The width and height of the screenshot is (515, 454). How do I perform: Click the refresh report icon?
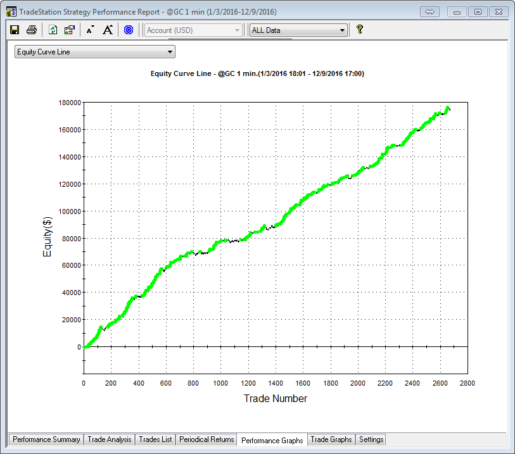[53, 30]
